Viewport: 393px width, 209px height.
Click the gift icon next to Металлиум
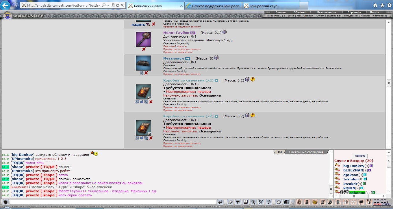point(216,58)
